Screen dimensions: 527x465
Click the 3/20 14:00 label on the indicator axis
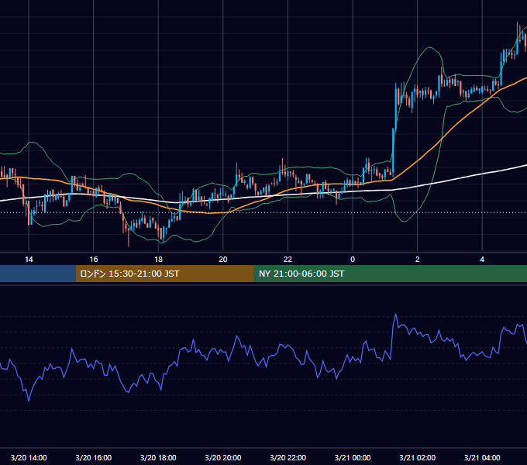[x=29, y=457]
